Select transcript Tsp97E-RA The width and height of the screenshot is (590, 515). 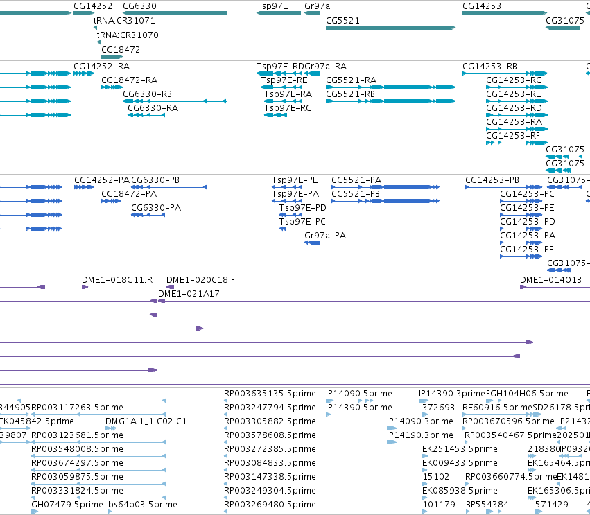point(288,94)
